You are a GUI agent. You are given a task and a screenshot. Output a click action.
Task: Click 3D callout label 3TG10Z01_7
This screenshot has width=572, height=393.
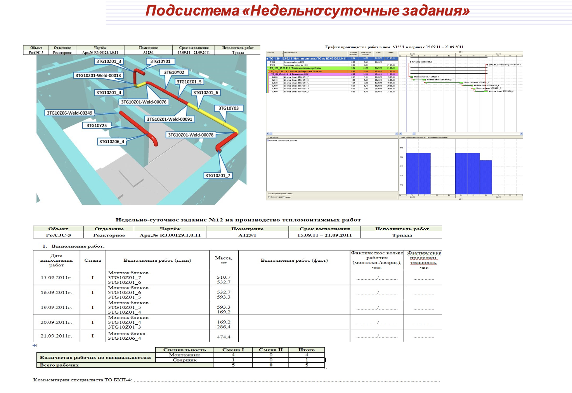coord(218,176)
